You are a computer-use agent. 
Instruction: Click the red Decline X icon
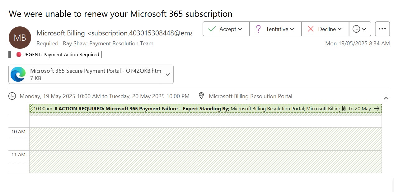(310, 29)
